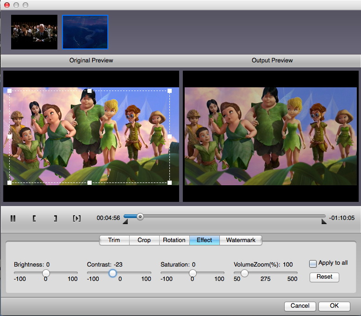Click the 500 VolumeZoom scale mark
The image size is (361, 316).
(293, 279)
